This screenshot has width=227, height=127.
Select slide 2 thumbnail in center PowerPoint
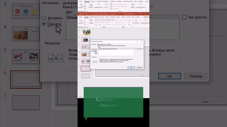86,40
